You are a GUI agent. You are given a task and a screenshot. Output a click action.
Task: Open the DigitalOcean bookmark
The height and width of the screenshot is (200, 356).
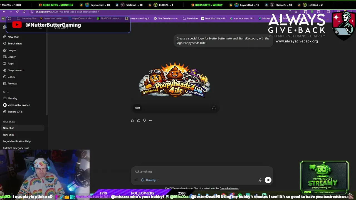tap(81, 19)
